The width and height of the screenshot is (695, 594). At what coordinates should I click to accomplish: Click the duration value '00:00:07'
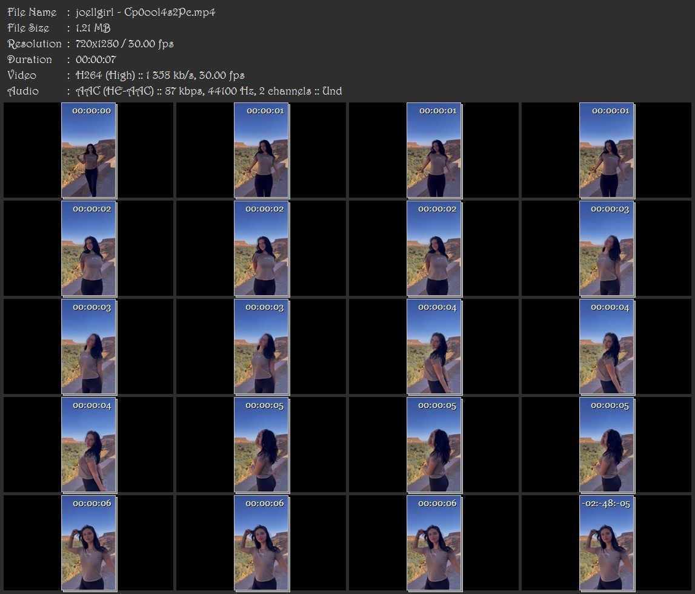point(96,59)
